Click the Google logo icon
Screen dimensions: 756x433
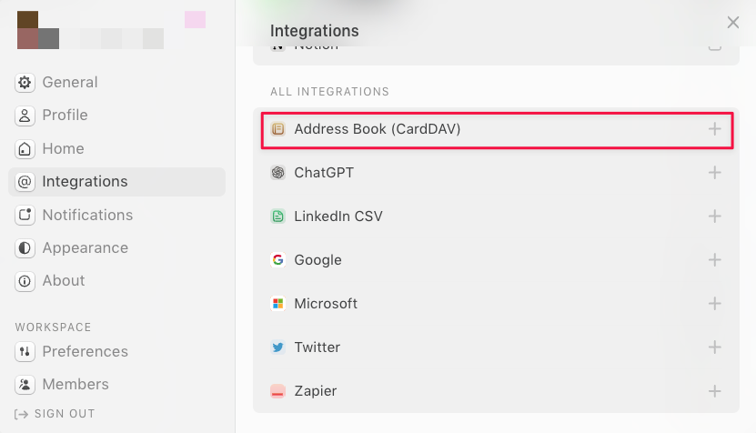click(x=278, y=260)
